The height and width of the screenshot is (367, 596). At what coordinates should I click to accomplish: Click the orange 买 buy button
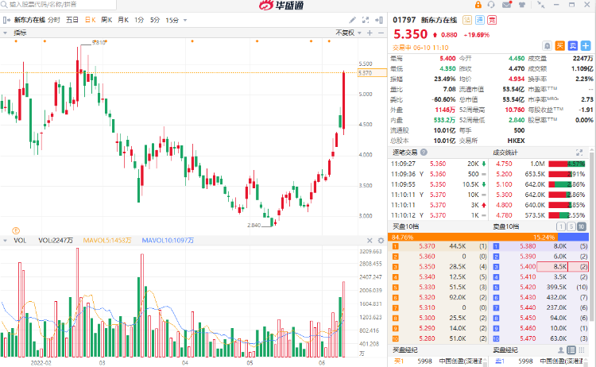(x=560, y=46)
